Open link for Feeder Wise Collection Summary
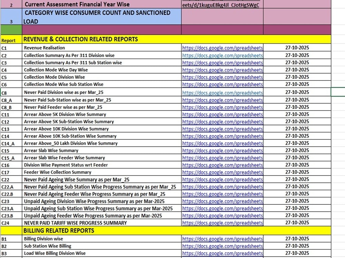Viewport: 345px width, 258px height. 223,172
